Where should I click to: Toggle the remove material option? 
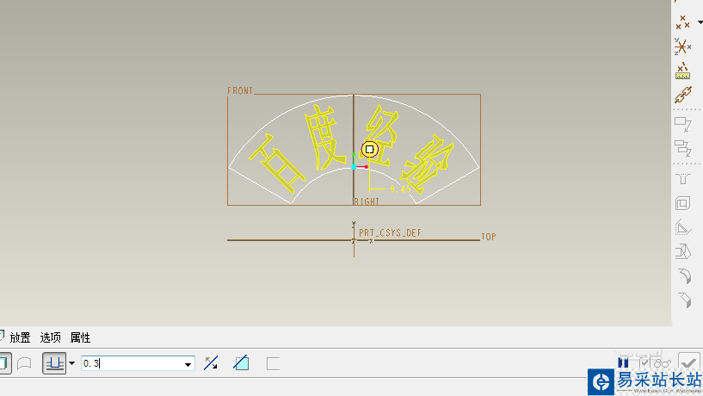pos(241,362)
